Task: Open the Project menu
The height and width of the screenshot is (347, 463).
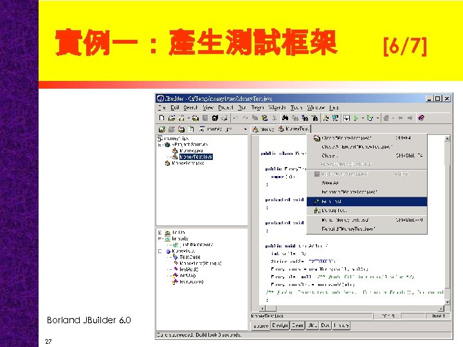Action: tap(226, 108)
